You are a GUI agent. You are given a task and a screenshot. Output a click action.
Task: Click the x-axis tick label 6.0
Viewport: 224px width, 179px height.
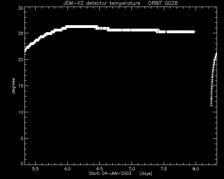pyautogui.click(x=68, y=169)
